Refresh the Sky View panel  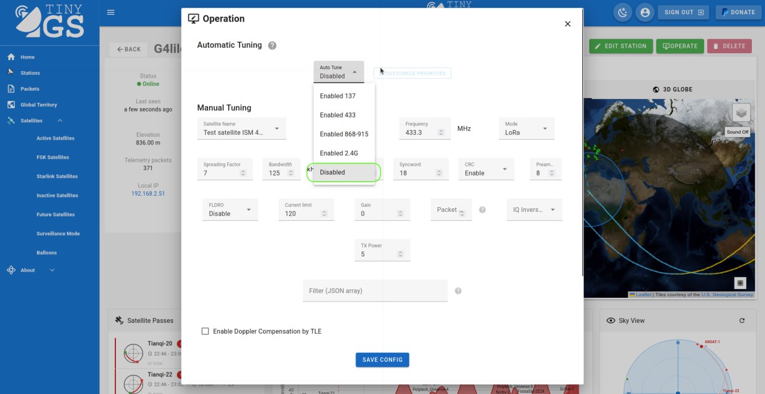[x=742, y=321]
